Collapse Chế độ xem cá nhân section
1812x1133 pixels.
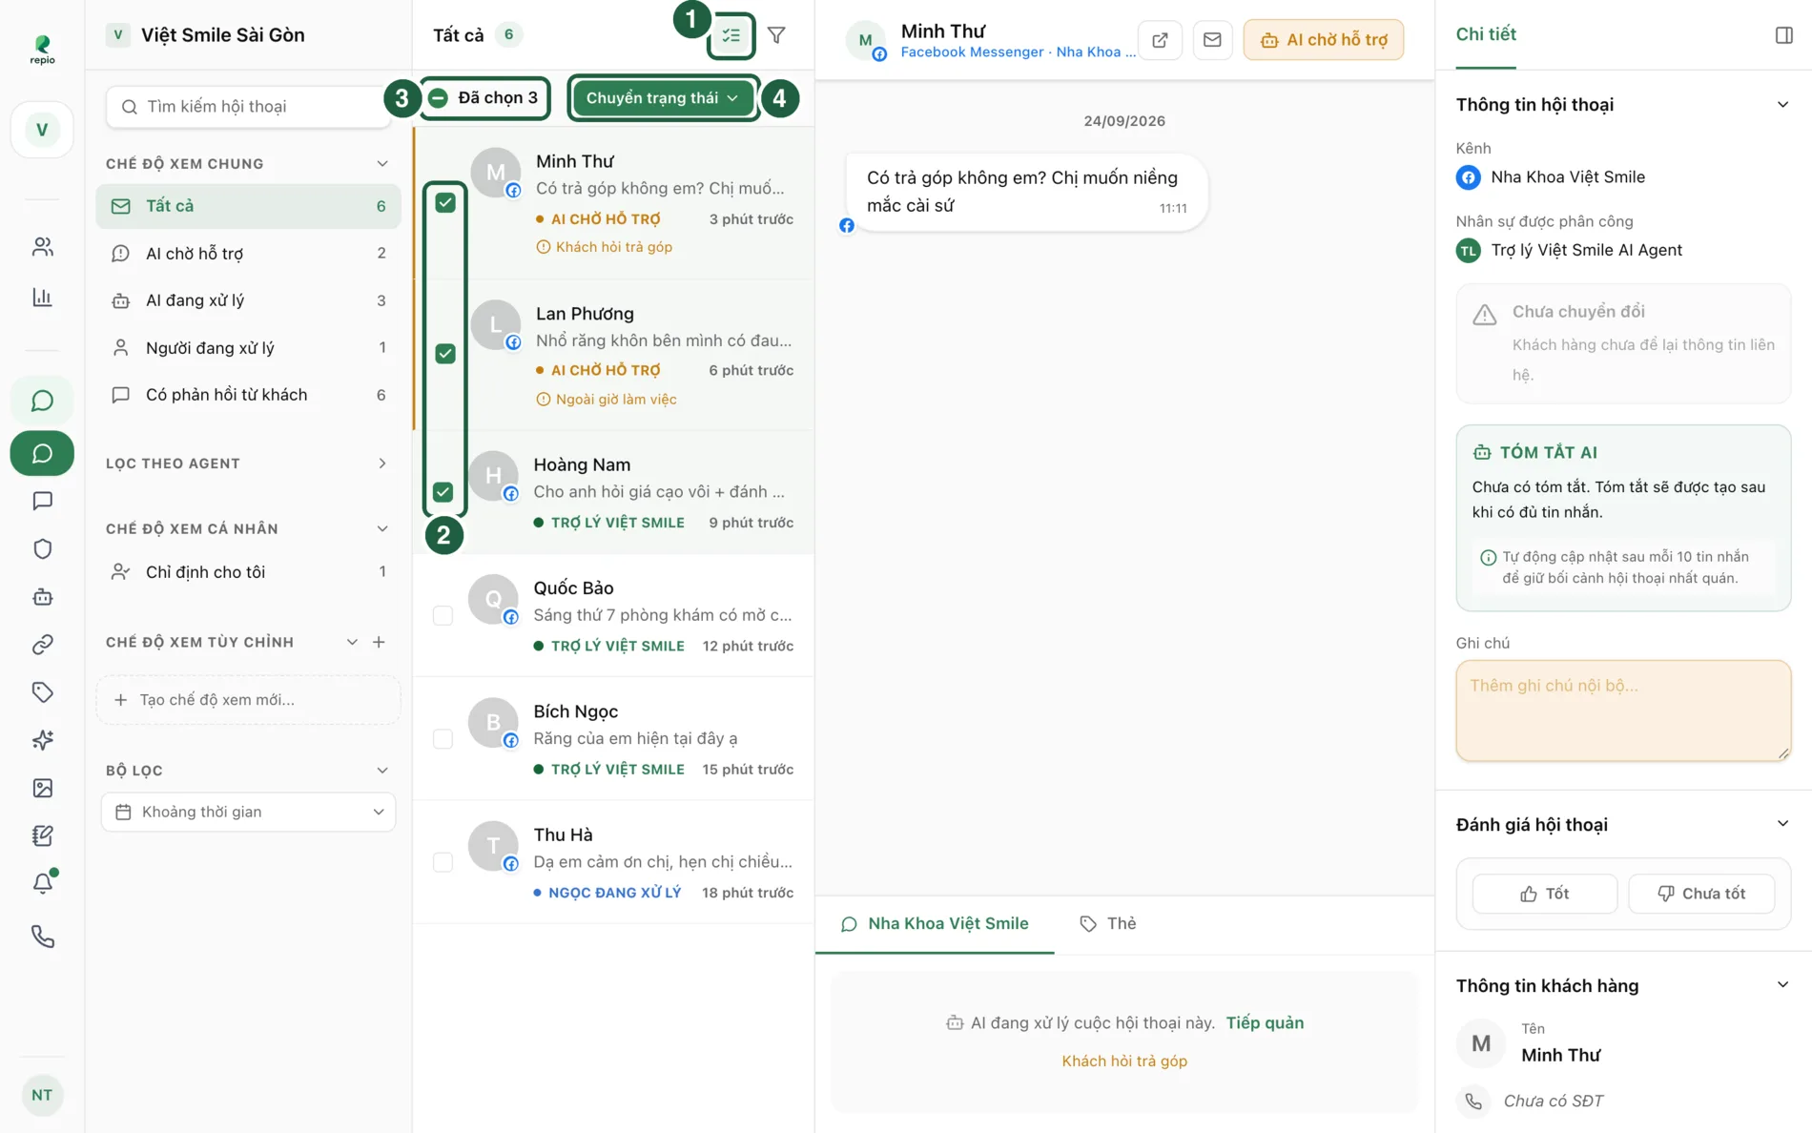(x=382, y=528)
